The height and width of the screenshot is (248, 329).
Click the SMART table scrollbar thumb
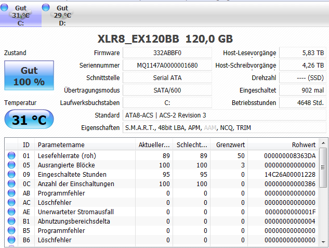(323, 167)
